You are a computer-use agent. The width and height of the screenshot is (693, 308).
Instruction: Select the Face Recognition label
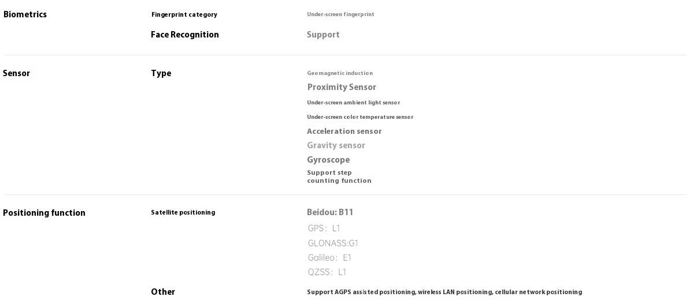point(185,35)
